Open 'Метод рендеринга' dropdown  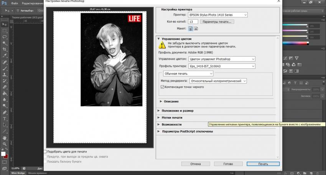coord(217,81)
